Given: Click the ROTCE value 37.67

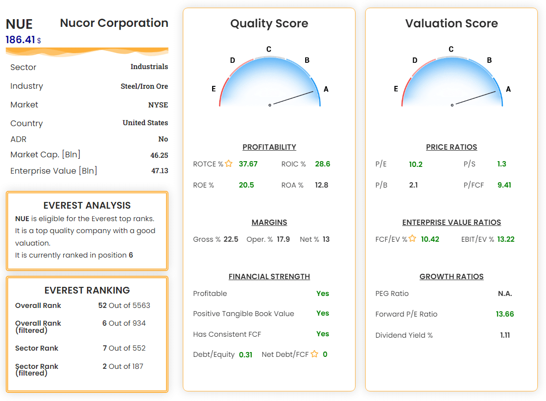Looking at the screenshot, I should point(248,164).
